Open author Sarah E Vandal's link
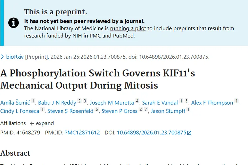Image resolution: width=248 pixels, height=165 pixels. click(160, 103)
